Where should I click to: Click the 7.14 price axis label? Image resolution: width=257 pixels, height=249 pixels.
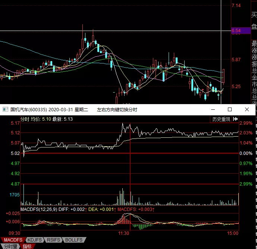pos(236,6)
